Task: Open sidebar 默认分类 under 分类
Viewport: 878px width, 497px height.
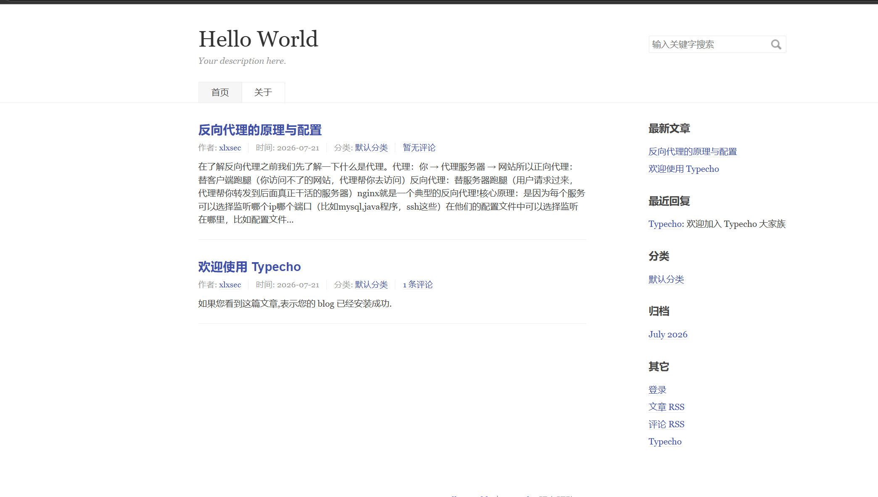Action: 666,279
